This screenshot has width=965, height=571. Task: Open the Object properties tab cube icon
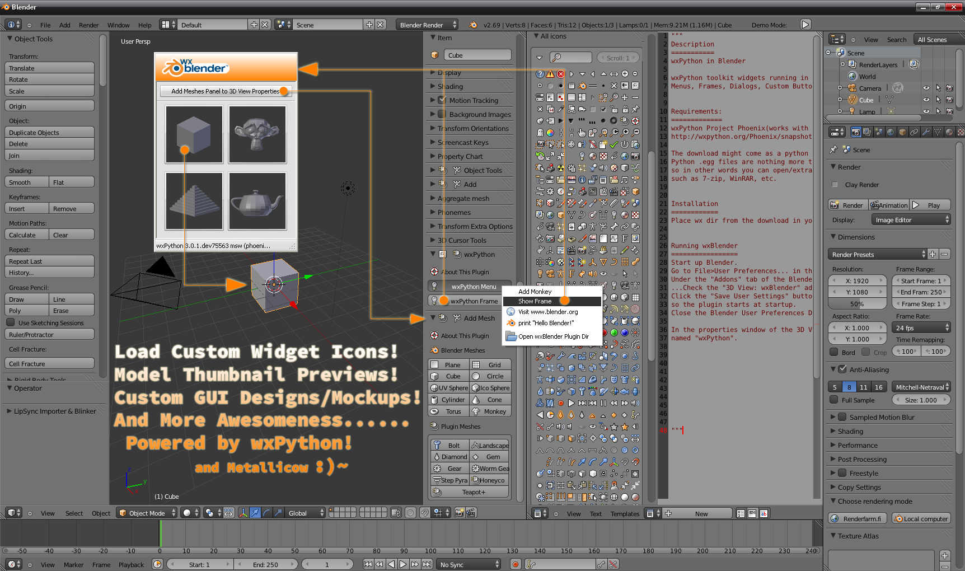click(902, 132)
